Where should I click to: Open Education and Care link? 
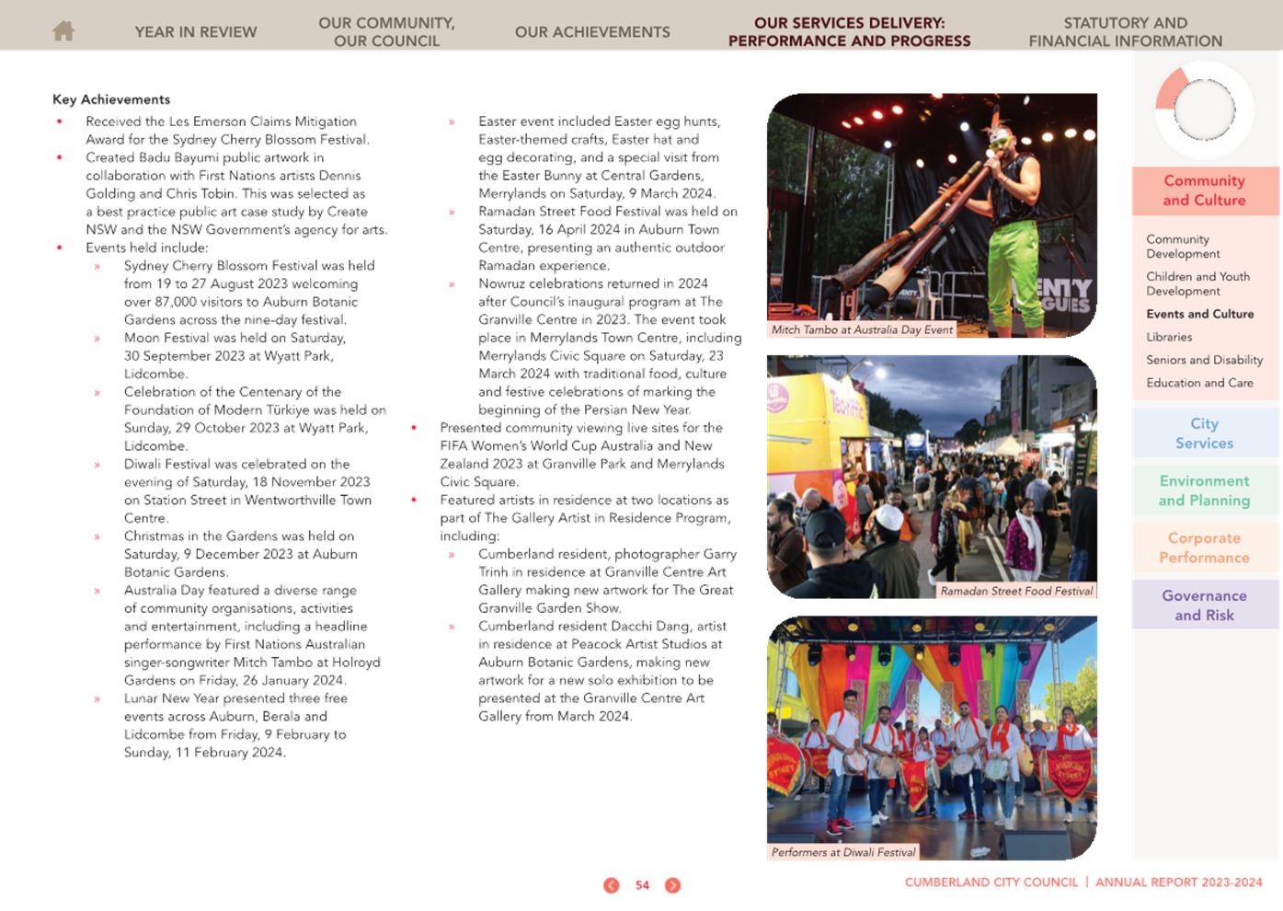click(1199, 383)
